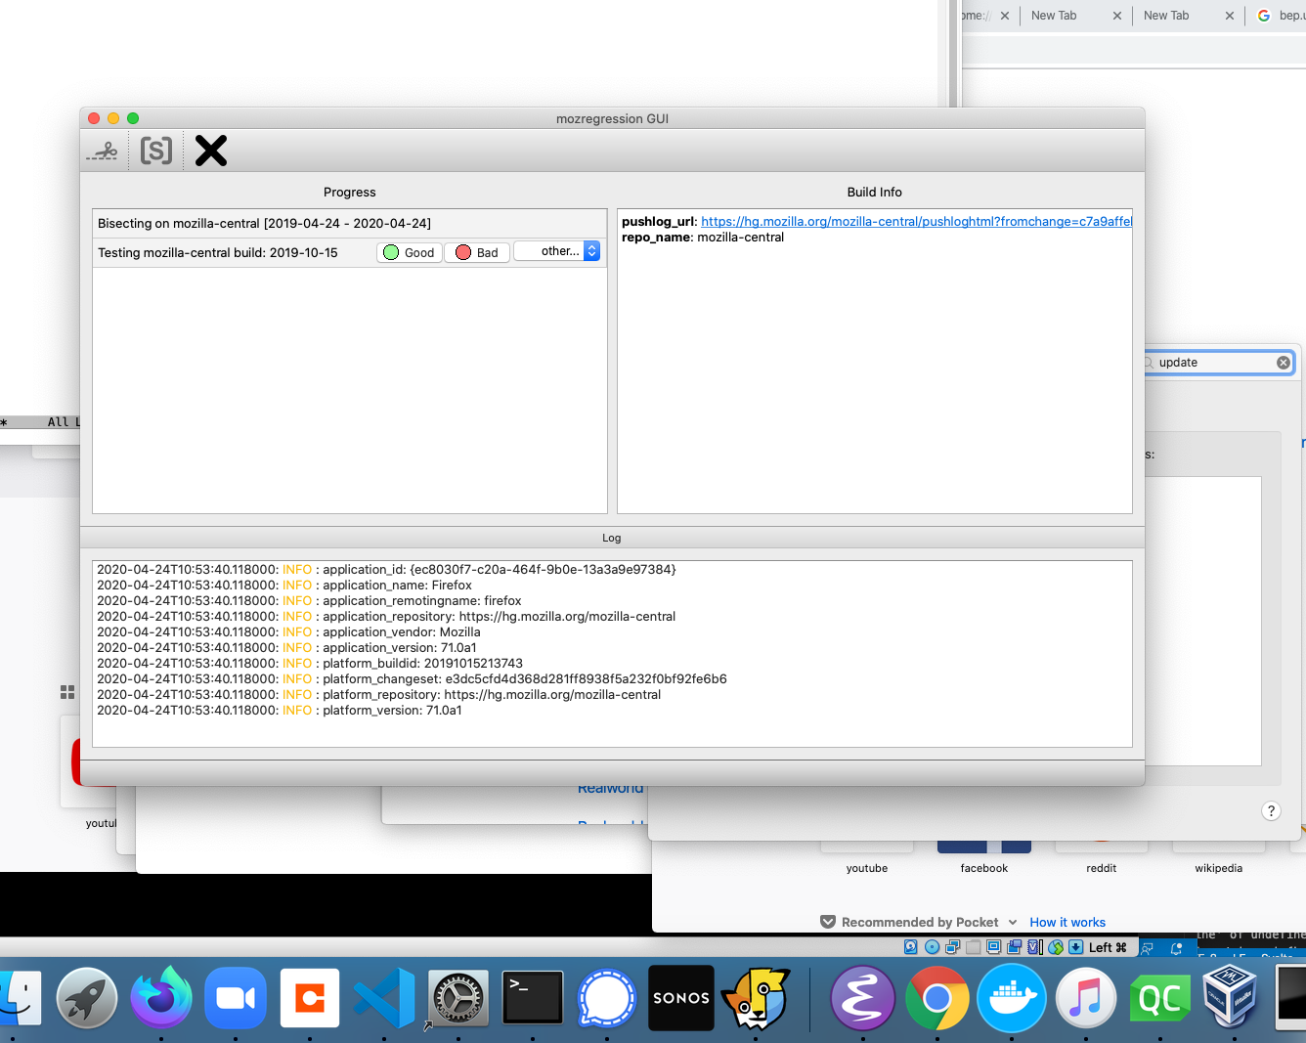Screen dimensions: 1306x1043
Task: Open Firefox Nightly from the dock
Action: pyautogui.click(x=161, y=998)
